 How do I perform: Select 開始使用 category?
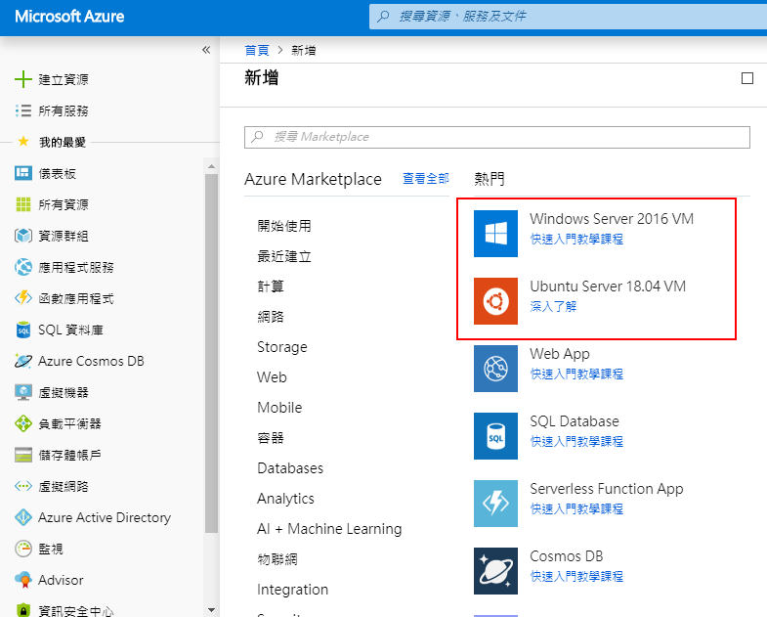pyautogui.click(x=284, y=226)
